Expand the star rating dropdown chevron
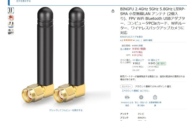The height and width of the screenshot is (121, 187). (134, 40)
